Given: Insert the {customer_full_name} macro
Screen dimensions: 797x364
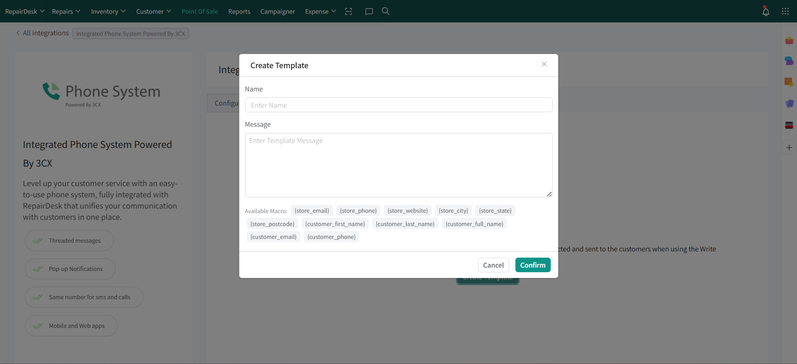Looking at the screenshot, I should tap(475, 224).
